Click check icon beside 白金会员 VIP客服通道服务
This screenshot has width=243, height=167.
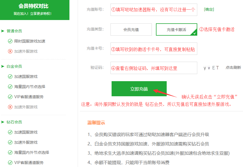[10, 97]
